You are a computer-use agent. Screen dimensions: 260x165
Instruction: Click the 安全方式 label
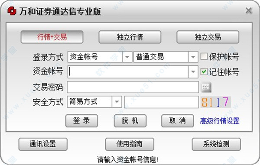[48, 102]
